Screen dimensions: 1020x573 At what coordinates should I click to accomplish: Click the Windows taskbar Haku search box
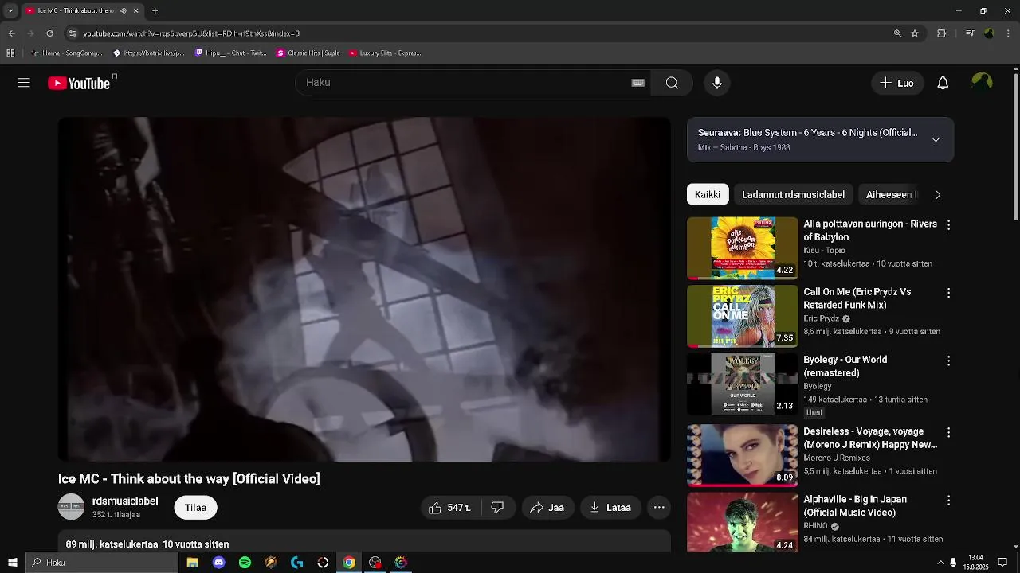point(101,563)
